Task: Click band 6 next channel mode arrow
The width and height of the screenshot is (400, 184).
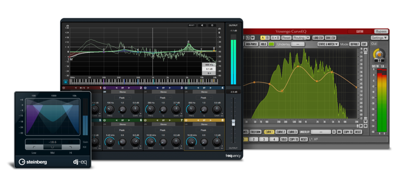Action: tap(129, 120)
